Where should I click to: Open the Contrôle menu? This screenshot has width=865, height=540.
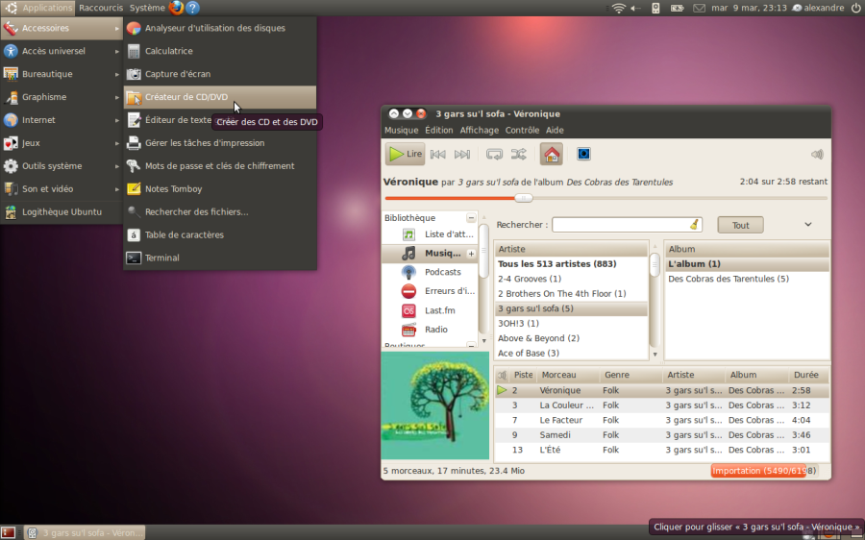coord(522,130)
